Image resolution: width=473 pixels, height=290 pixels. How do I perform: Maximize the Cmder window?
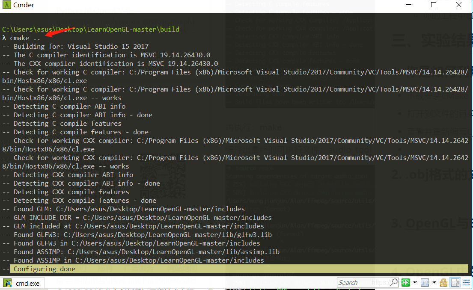434,5
